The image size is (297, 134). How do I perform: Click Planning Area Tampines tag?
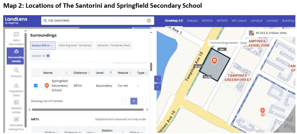(75, 46)
